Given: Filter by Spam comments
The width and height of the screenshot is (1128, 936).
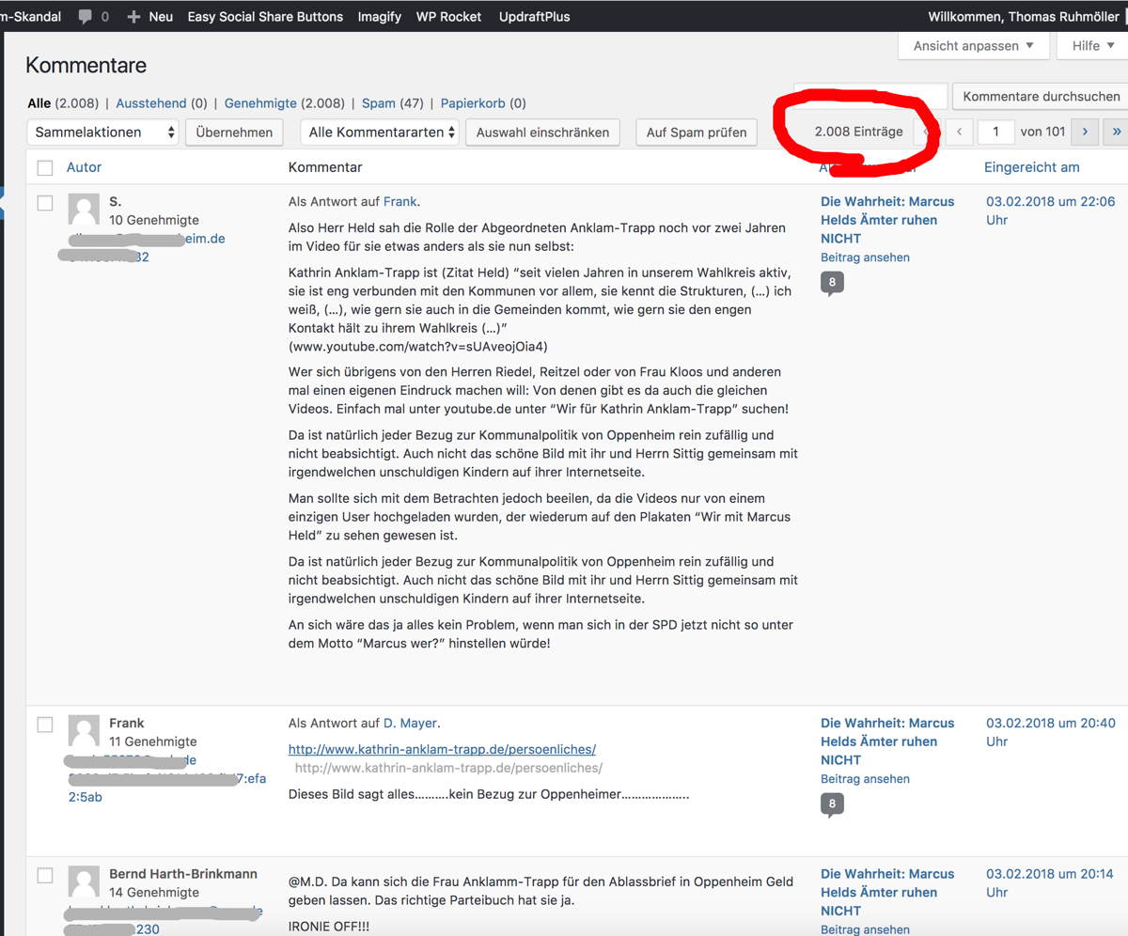Looking at the screenshot, I should 378,103.
